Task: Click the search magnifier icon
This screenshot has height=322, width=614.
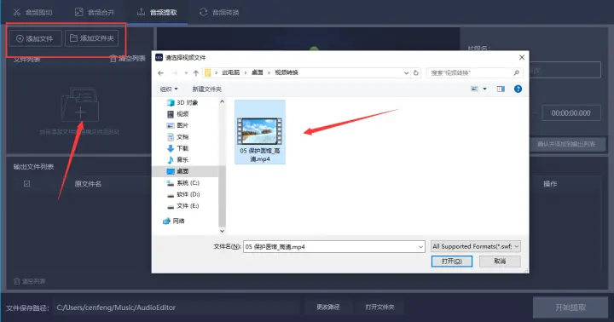Action: tap(517, 72)
